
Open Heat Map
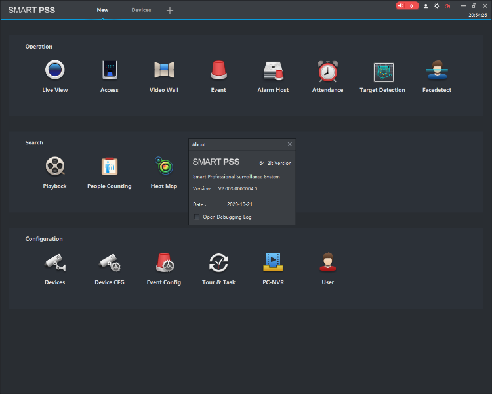pos(164,173)
